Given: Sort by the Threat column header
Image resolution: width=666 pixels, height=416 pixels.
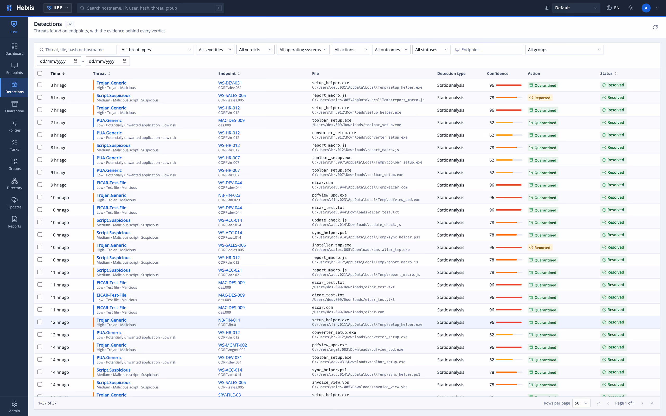Looking at the screenshot, I should (101, 74).
